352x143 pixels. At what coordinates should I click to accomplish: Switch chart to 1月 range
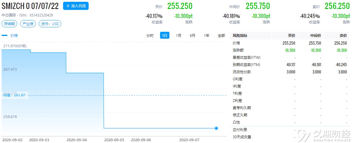[x=178, y=35]
